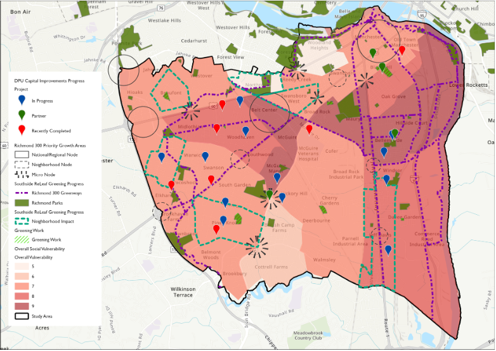
Task: Click the green Partner pin in the legend
Action: (22, 115)
